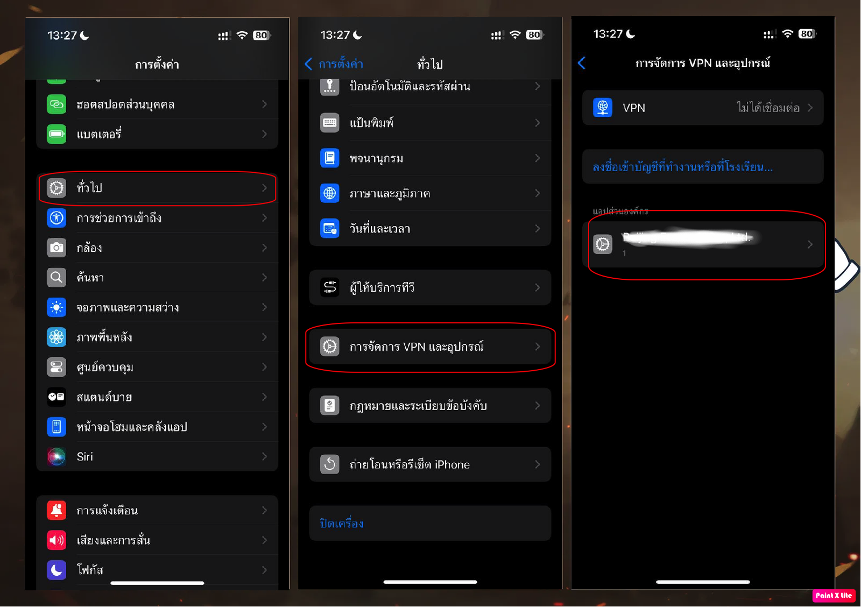Tap the Personal Hotspot (ฮอตสปอตส่วนบุคคล) icon

click(x=57, y=104)
